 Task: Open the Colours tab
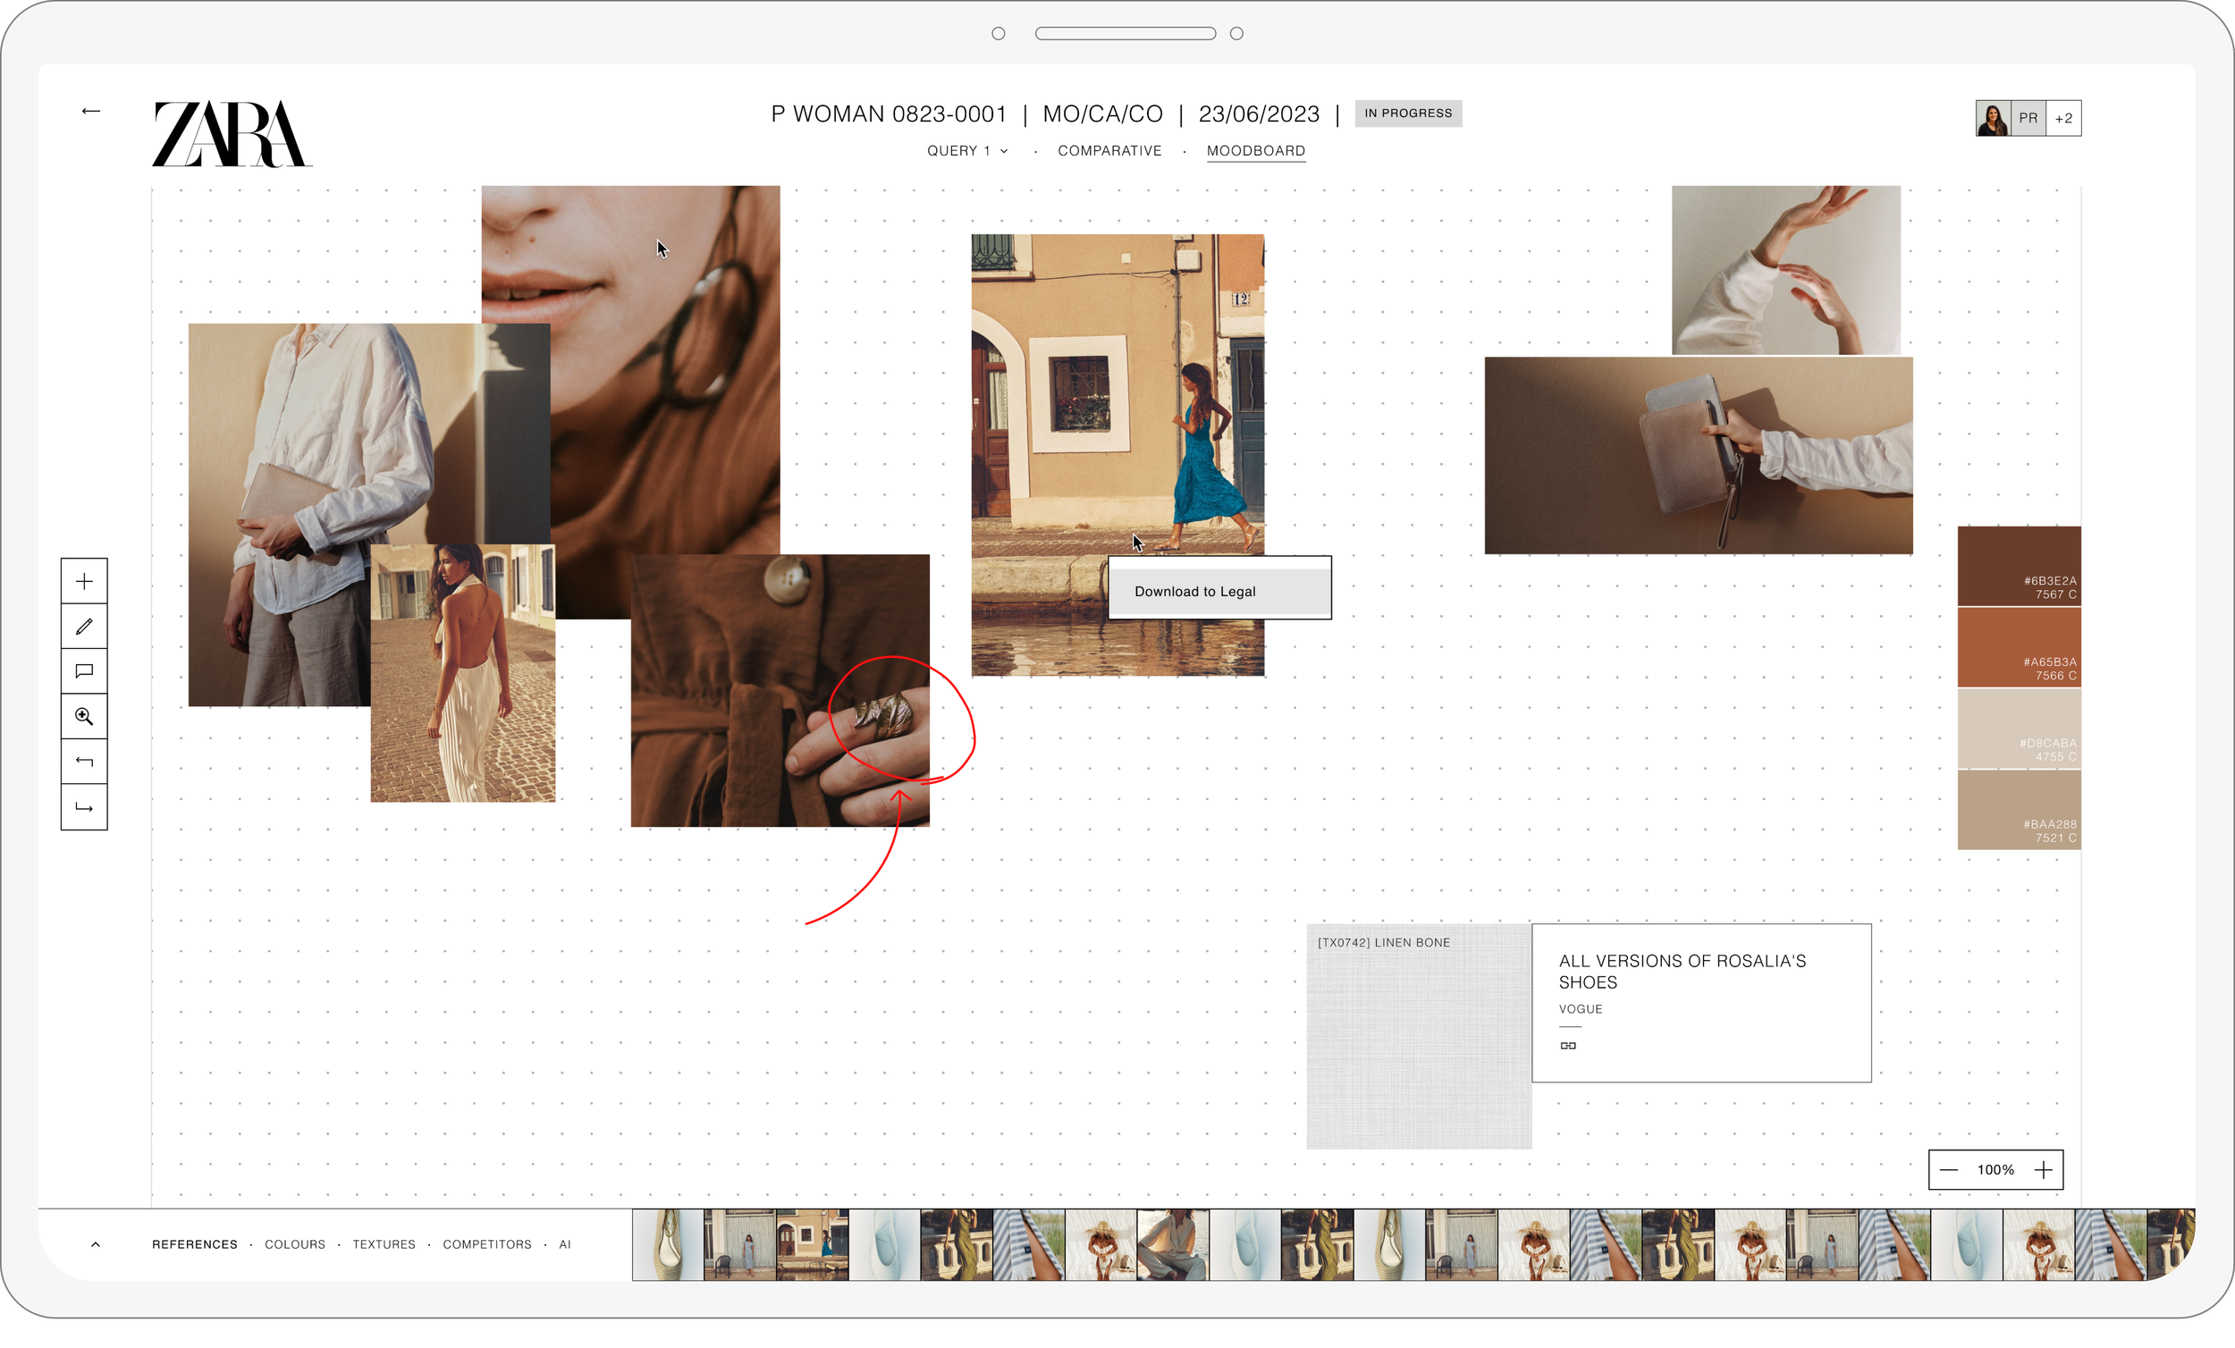[295, 1244]
